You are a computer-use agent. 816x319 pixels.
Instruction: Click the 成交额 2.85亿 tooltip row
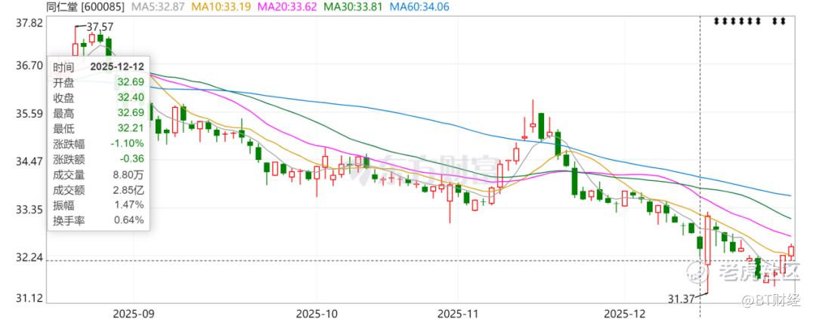98,189
